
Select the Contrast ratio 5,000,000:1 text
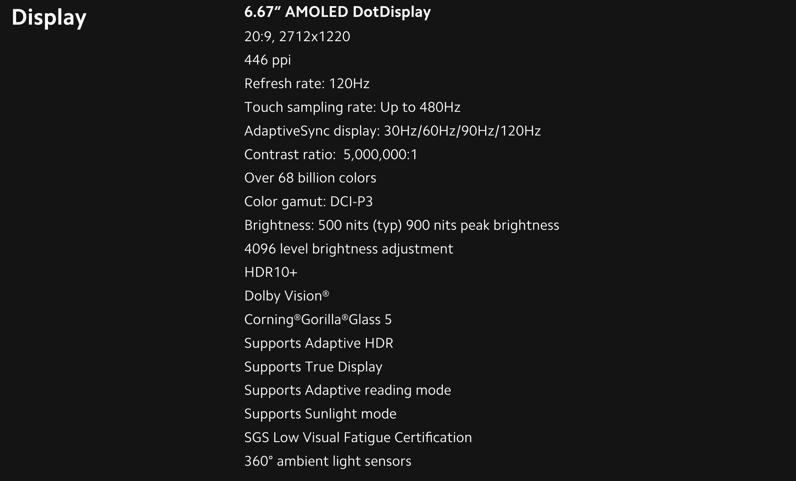331,155
